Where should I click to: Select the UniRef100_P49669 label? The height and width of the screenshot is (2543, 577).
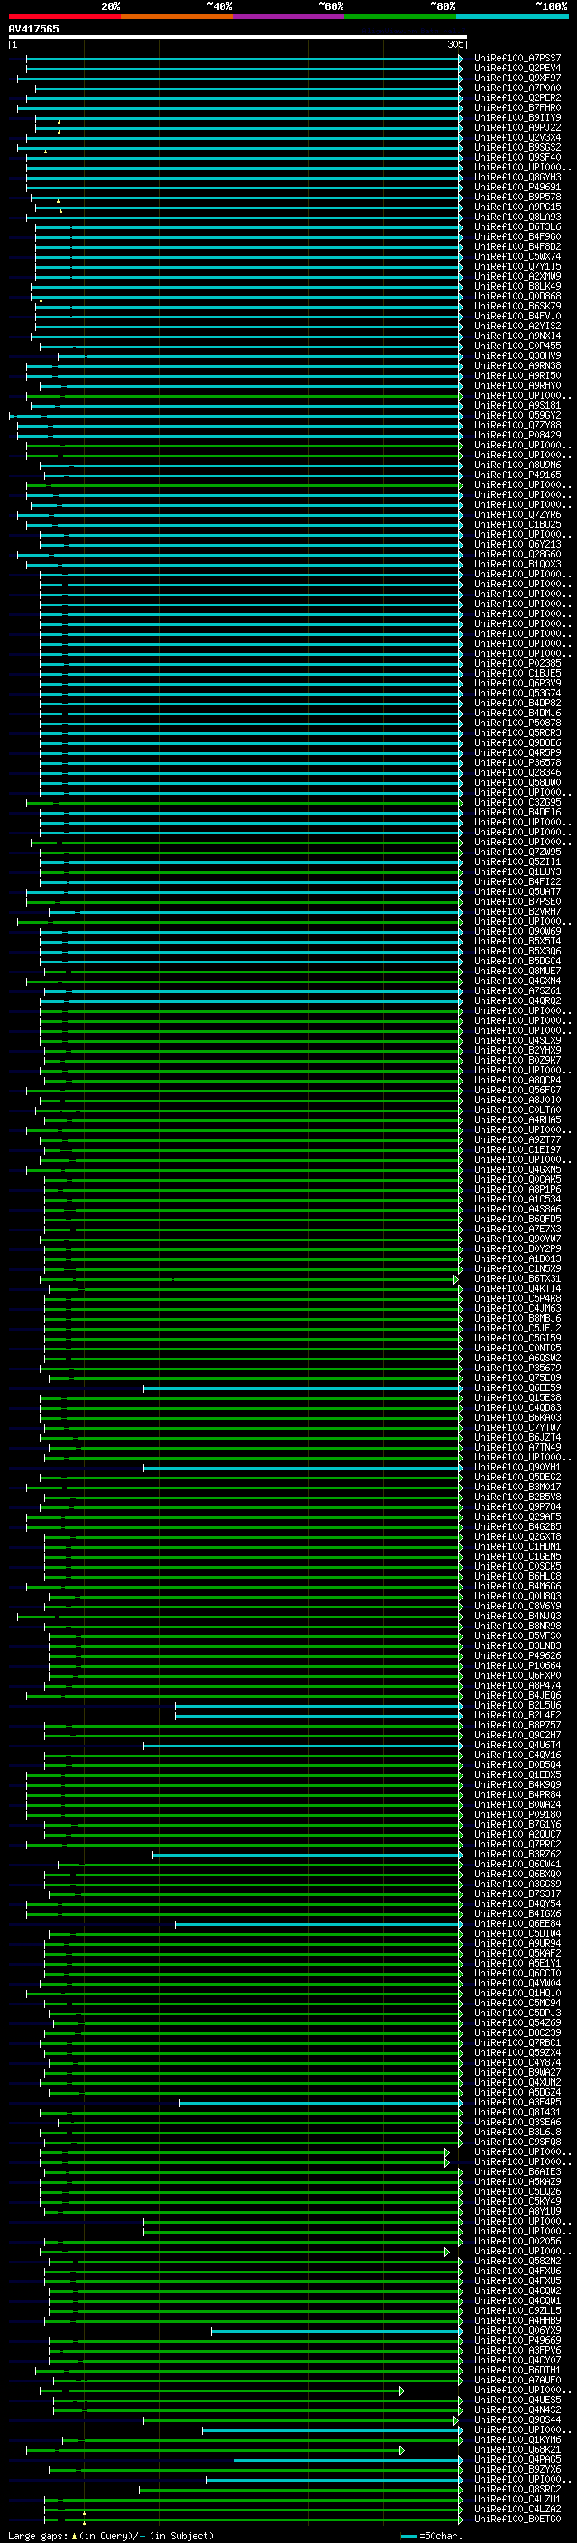(x=517, y=2340)
